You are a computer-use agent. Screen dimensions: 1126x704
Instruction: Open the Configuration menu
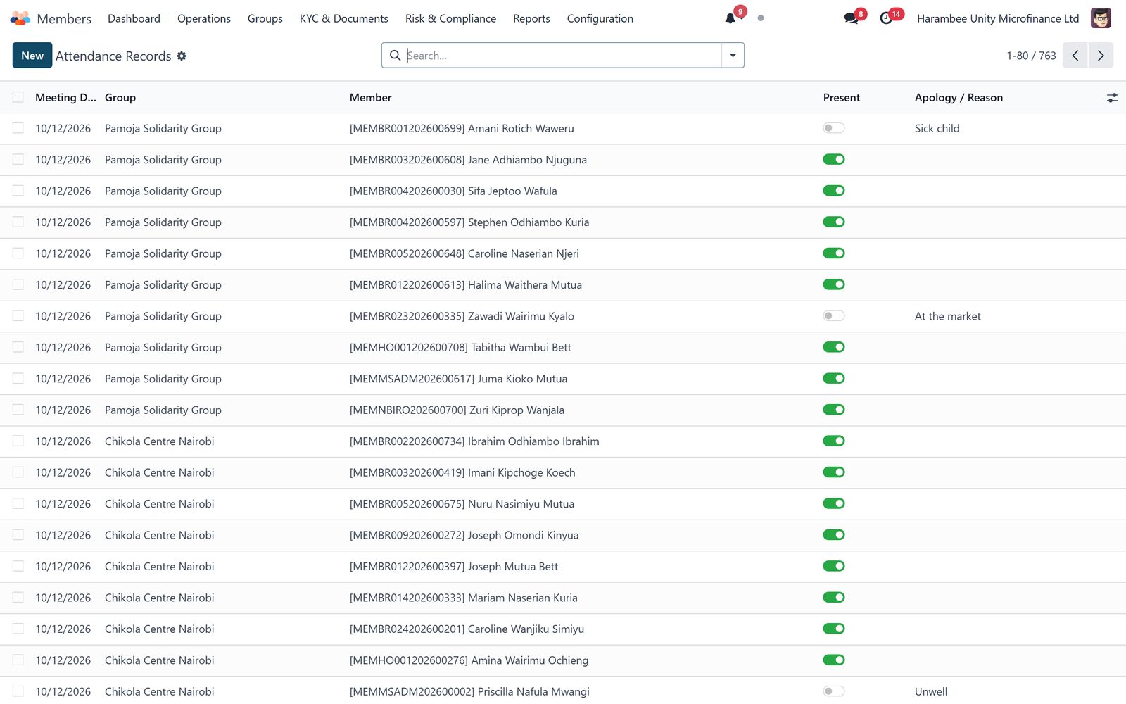pyautogui.click(x=600, y=18)
